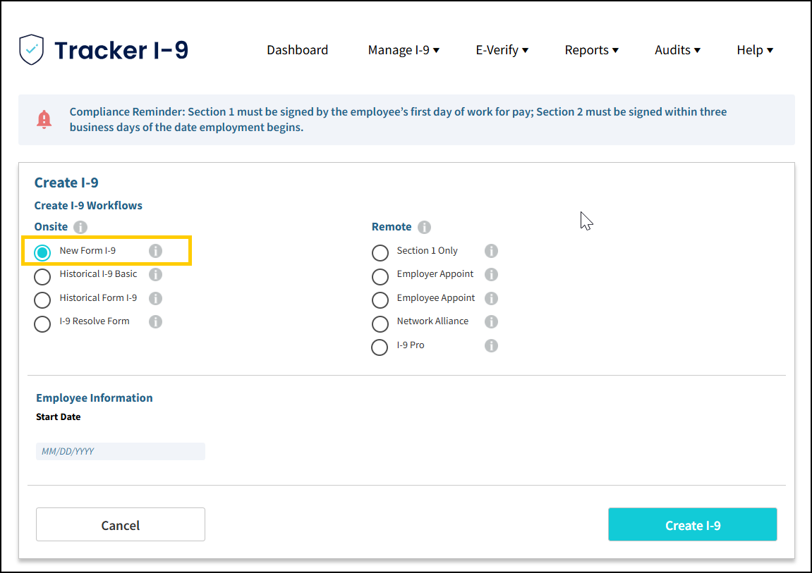Screen dimensions: 812x573
Task: Show info for Section 1 Only
Action: (492, 251)
